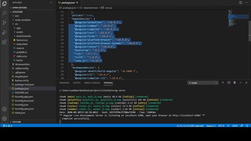The width and height of the screenshot is (251, 141).
Task: Close the package.json editor tab
Action: tap(77, 3)
